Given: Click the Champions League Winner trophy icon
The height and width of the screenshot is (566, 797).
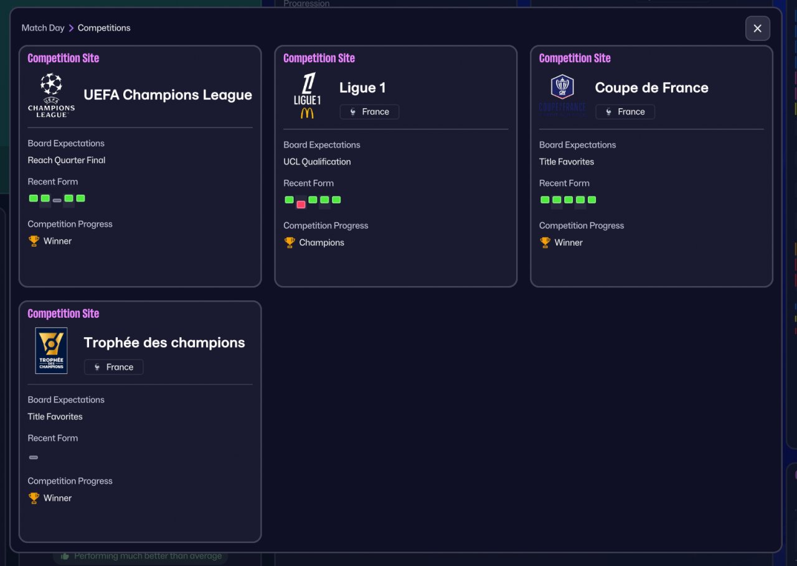Looking at the screenshot, I should point(34,241).
